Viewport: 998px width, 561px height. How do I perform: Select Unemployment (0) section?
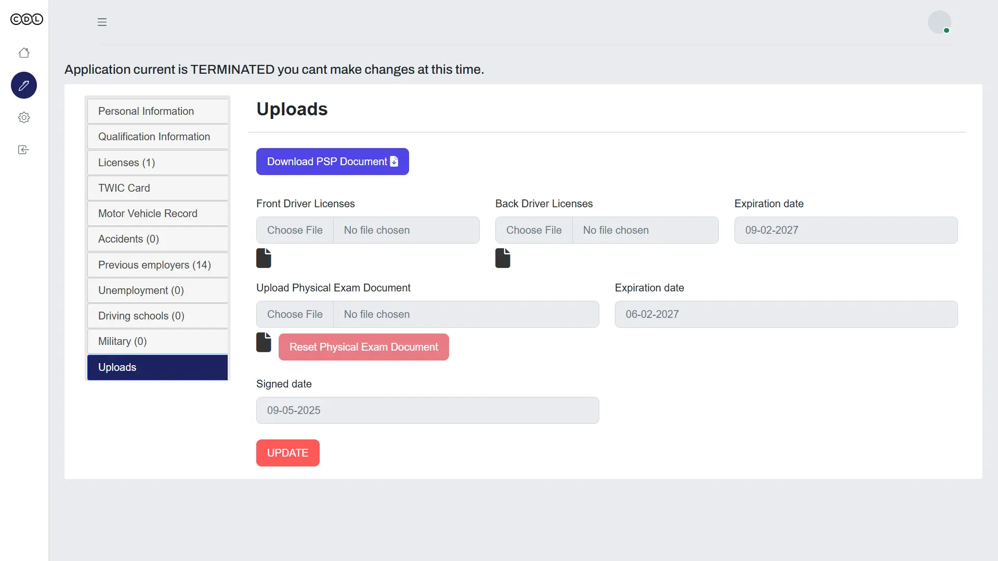[x=157, y=290]
